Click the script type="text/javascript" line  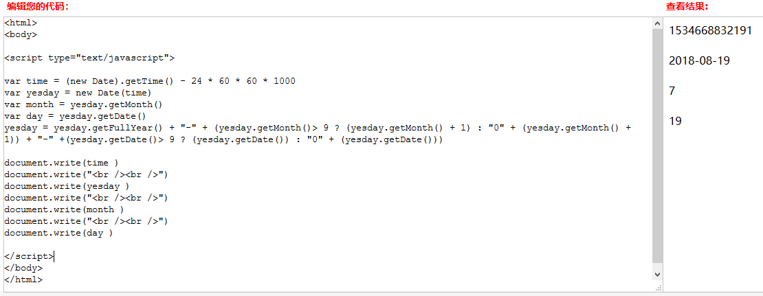point(89,58)
